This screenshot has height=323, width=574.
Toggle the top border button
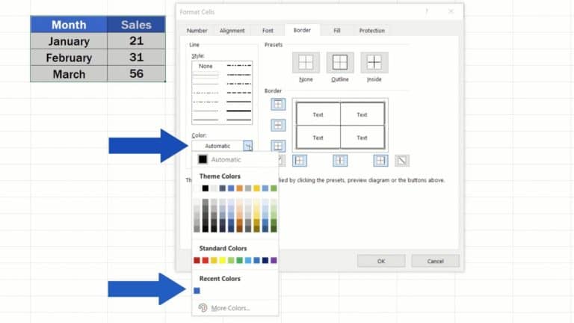tap(278, 105)
